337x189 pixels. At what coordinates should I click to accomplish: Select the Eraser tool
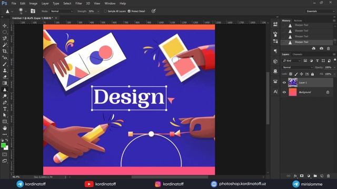click(x=5, y=77)
